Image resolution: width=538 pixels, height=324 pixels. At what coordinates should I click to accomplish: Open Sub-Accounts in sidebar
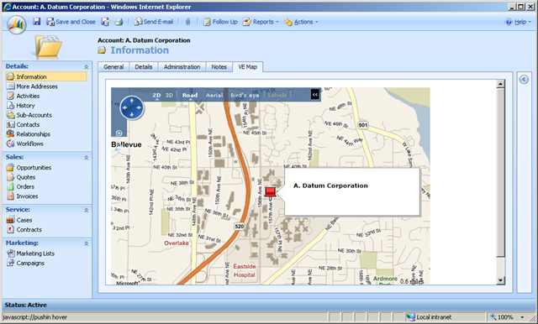coord(29,115)
